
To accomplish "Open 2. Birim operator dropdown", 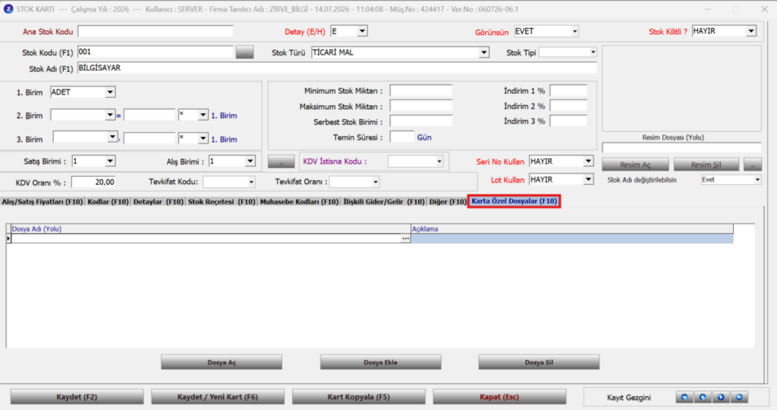I will point(203,115).
